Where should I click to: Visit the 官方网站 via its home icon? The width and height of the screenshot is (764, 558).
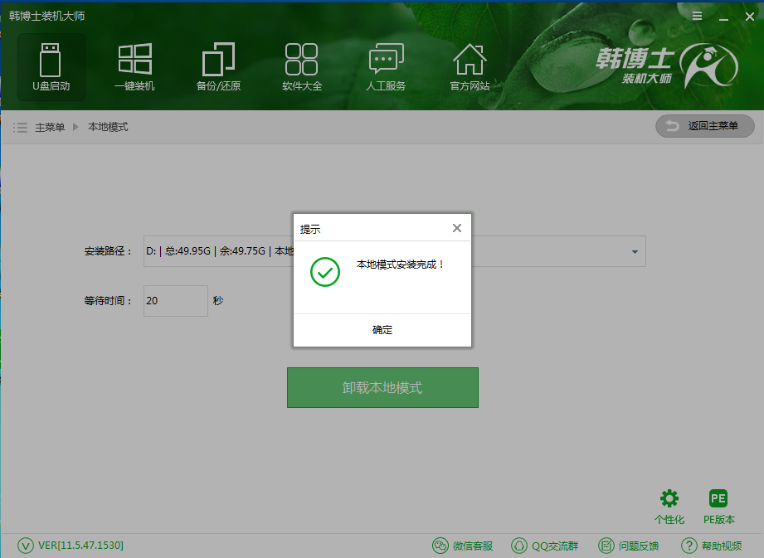pos(469,66)
